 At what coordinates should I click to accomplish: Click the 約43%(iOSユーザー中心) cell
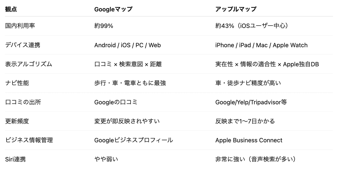tap(251, 26)
